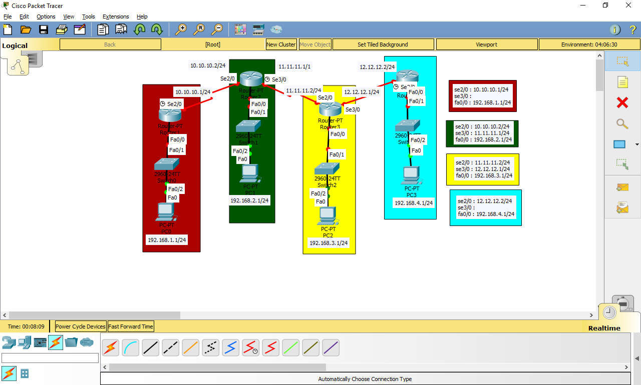Image resolution: width=641 pixels, height=385 pixels.
Task: Undo the last action
Action: click(139, 29)
